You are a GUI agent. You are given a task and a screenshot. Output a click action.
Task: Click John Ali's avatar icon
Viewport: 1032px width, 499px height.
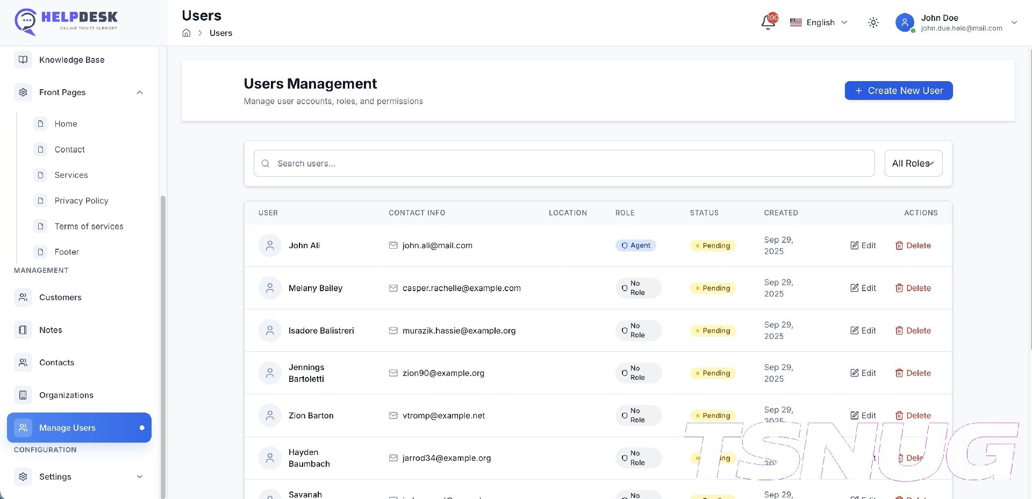click(x=270, y=245)
